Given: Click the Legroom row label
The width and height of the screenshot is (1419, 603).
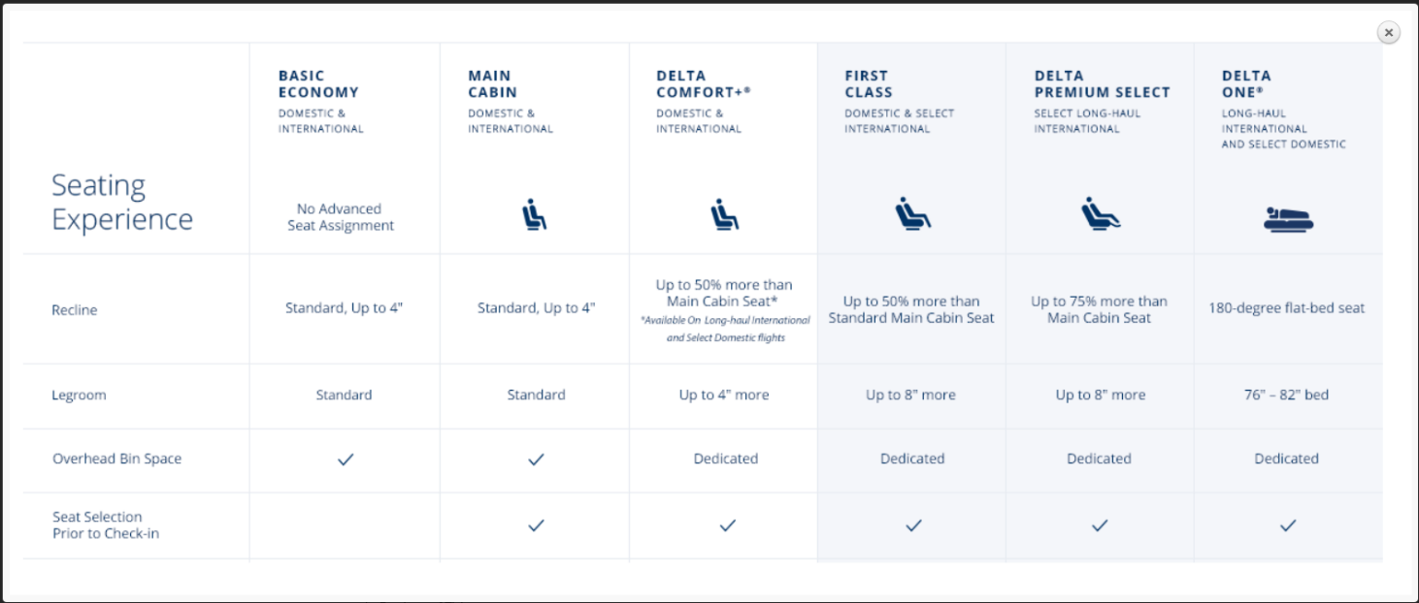Looking at the screenshot, I should click(79, 396).
